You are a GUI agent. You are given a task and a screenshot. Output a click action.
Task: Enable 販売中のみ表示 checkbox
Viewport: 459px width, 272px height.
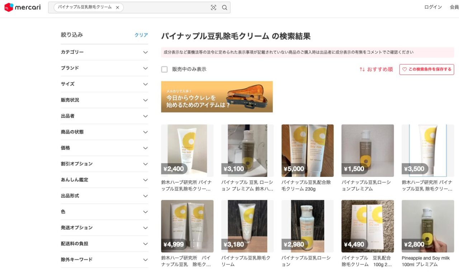tap(165, 69)
